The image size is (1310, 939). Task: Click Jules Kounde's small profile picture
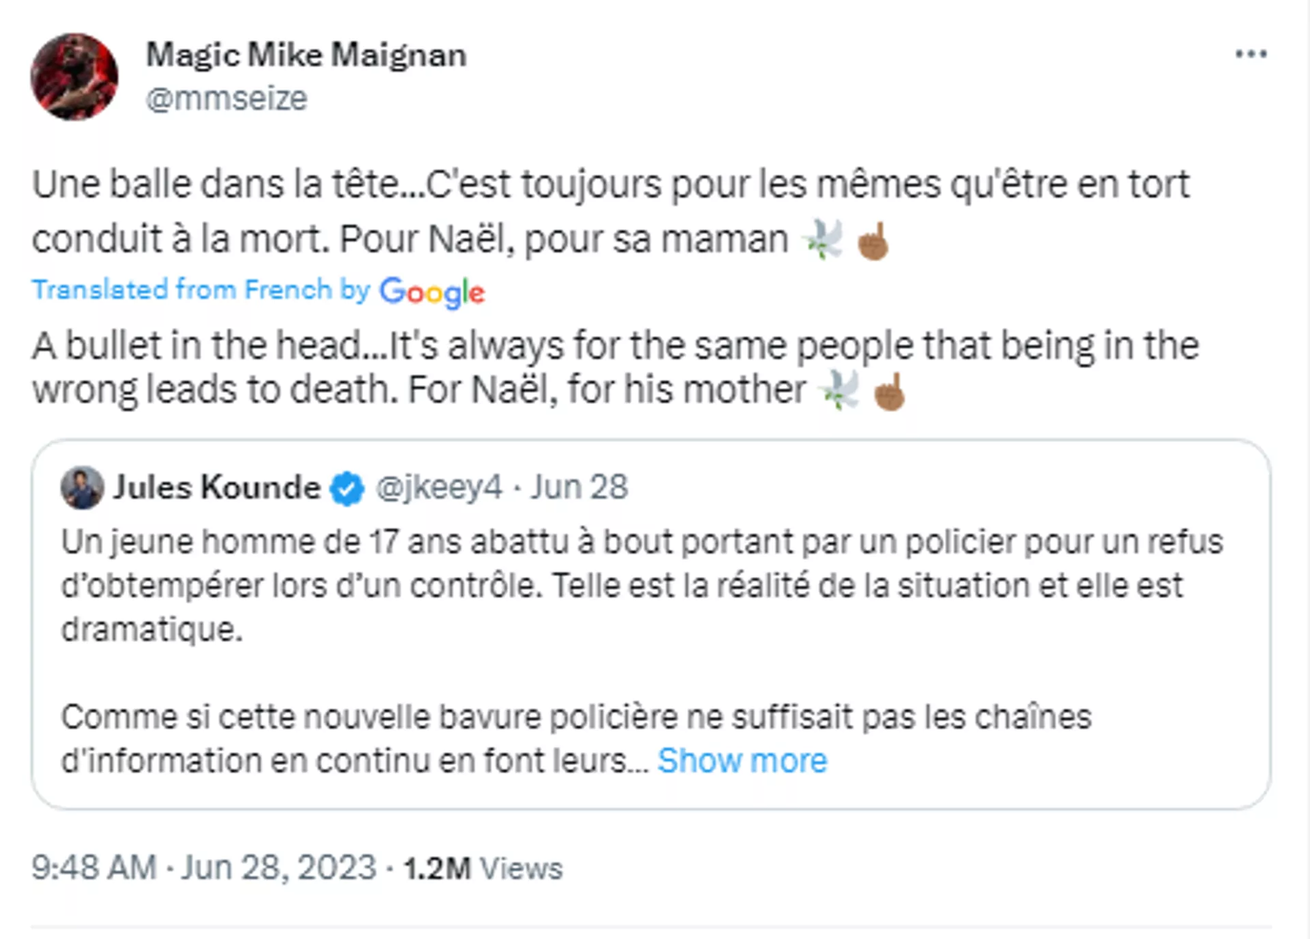pos(82,487)
